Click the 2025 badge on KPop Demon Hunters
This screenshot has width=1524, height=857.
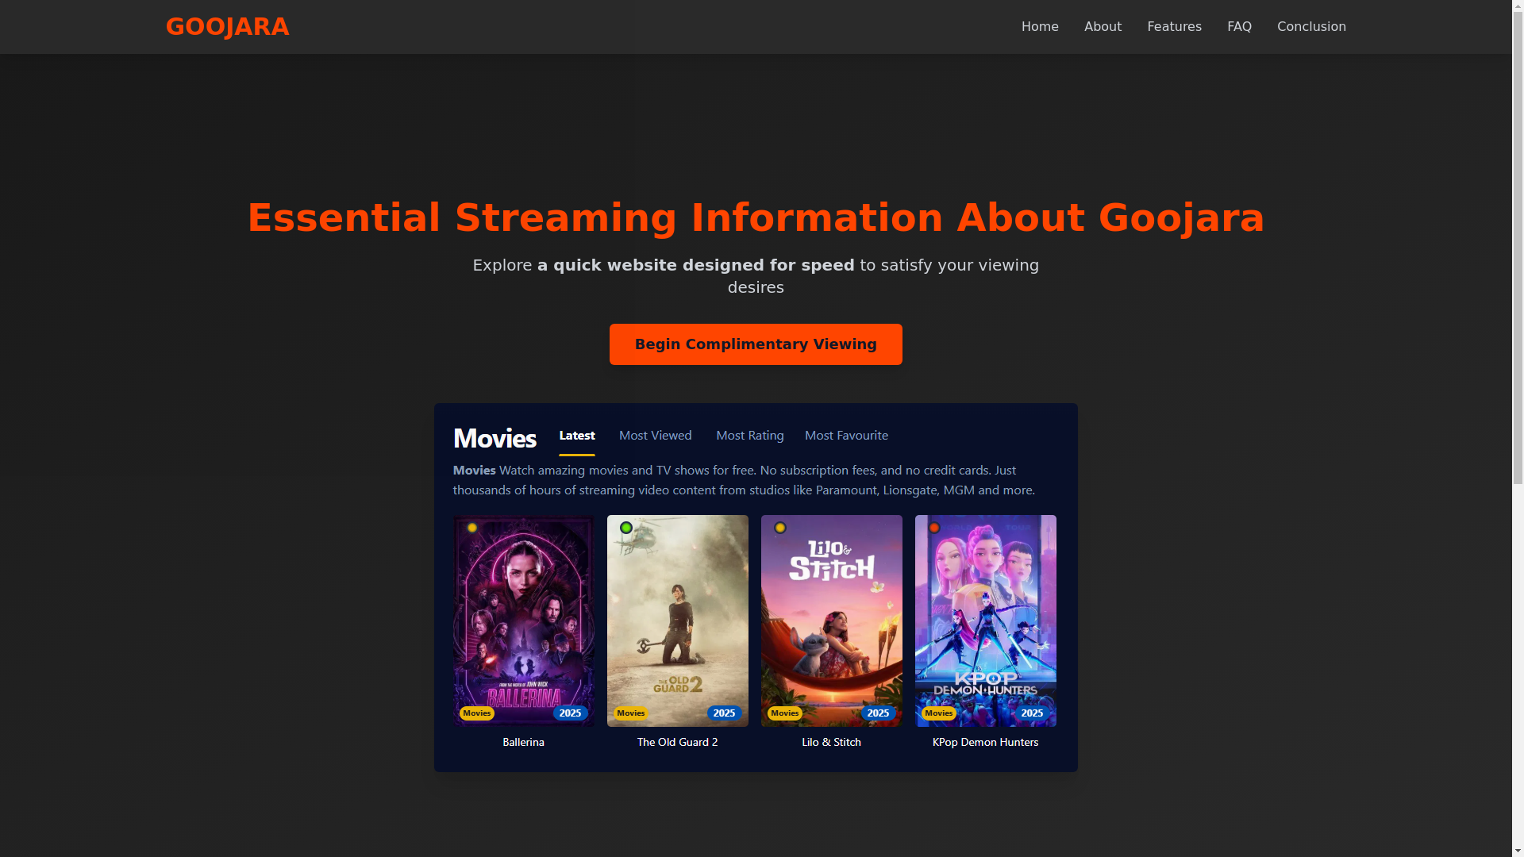coord(1032,713)
